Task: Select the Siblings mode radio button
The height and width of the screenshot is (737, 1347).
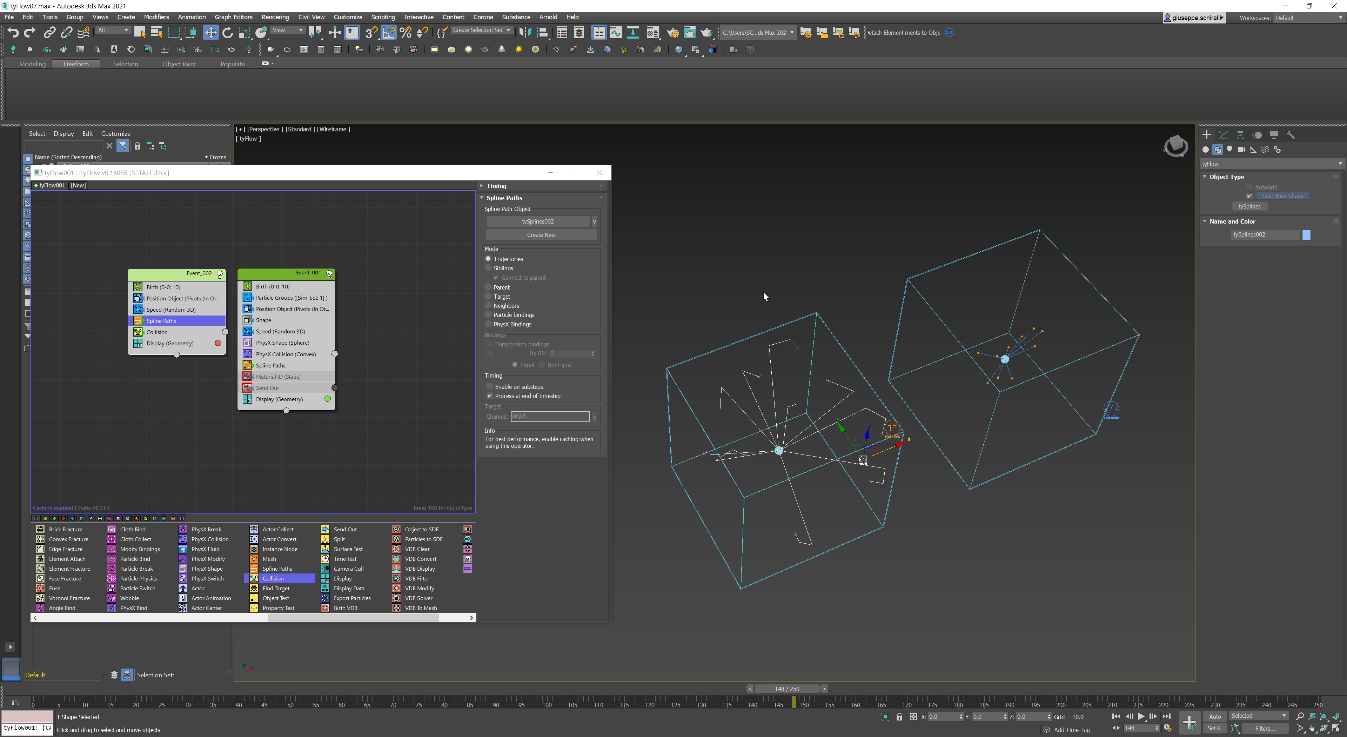Action: click(x=488, y=268)
